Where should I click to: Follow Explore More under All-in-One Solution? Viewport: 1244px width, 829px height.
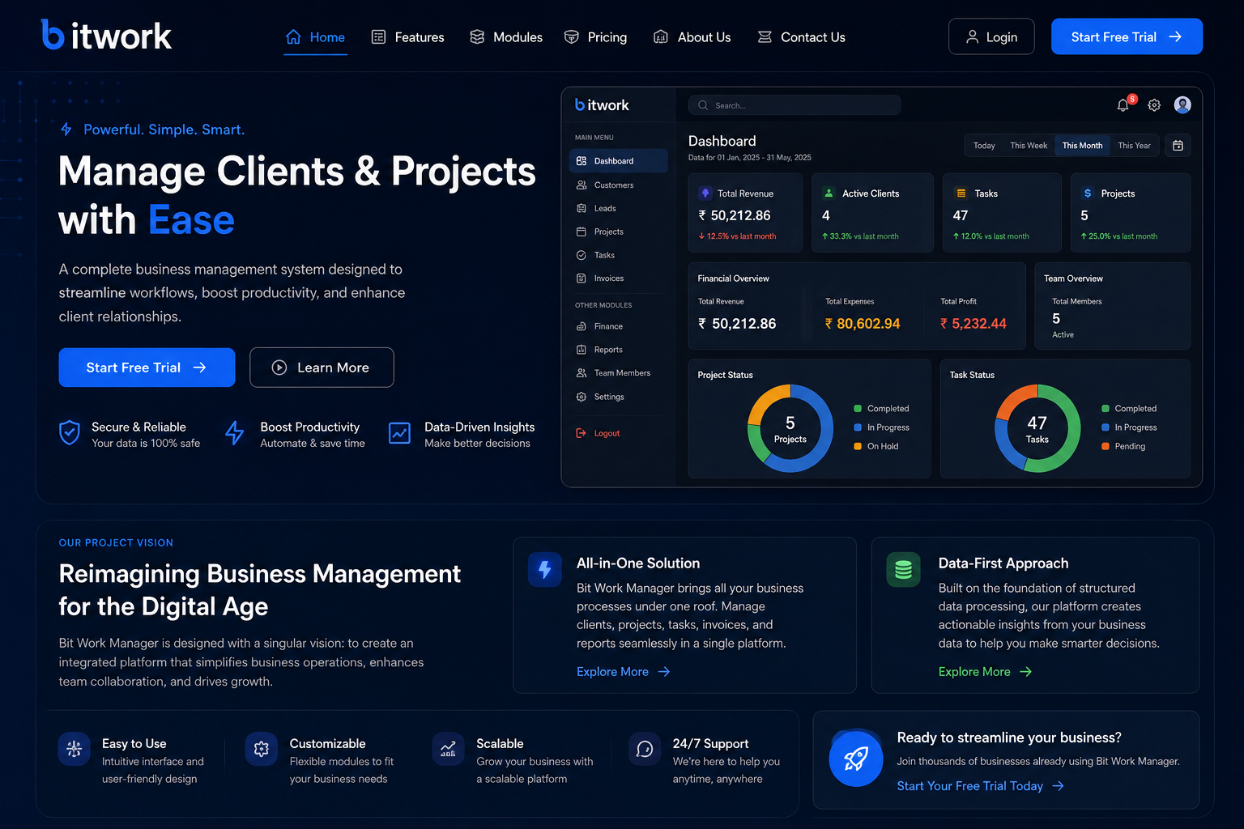(x=623, y=672)
